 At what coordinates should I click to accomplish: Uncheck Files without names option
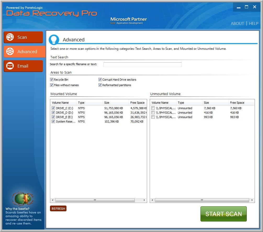click(52, 85)
